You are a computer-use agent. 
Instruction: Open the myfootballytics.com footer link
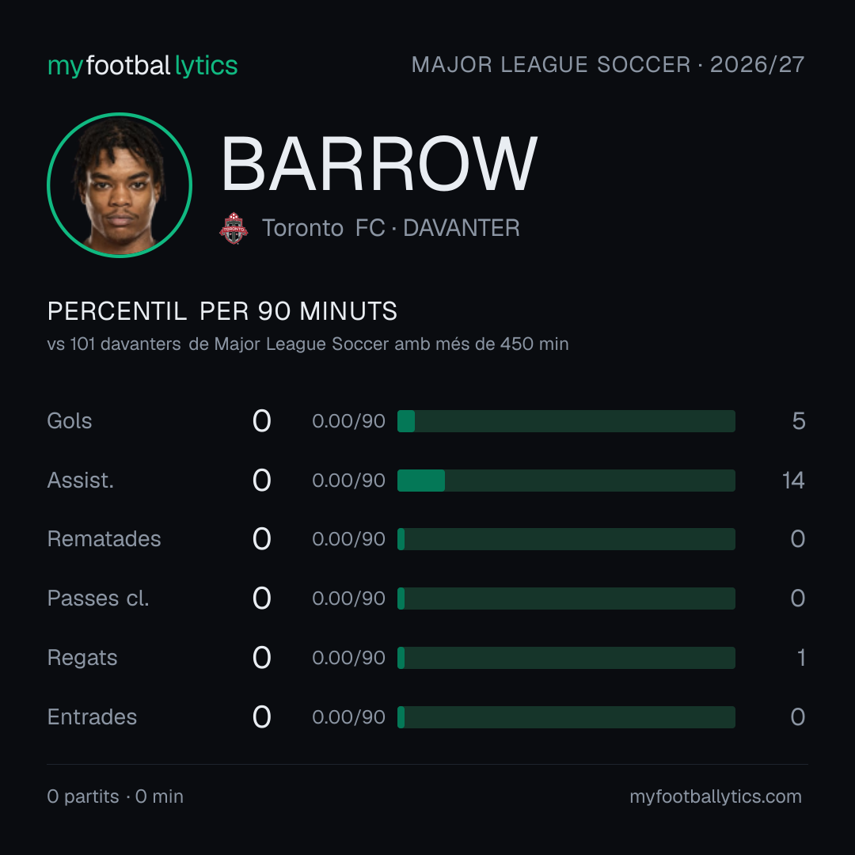point(716,796)
